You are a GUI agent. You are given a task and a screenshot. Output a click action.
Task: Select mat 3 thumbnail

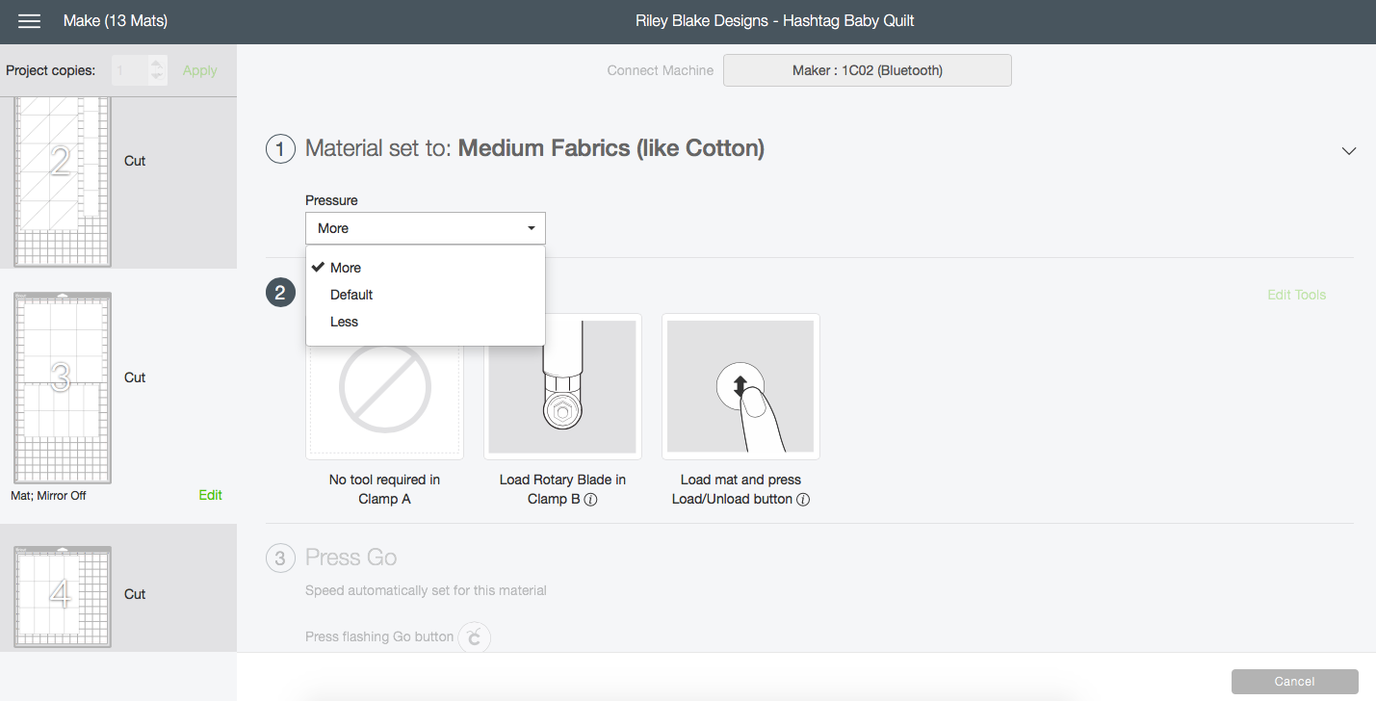click(x=62, y=387)
